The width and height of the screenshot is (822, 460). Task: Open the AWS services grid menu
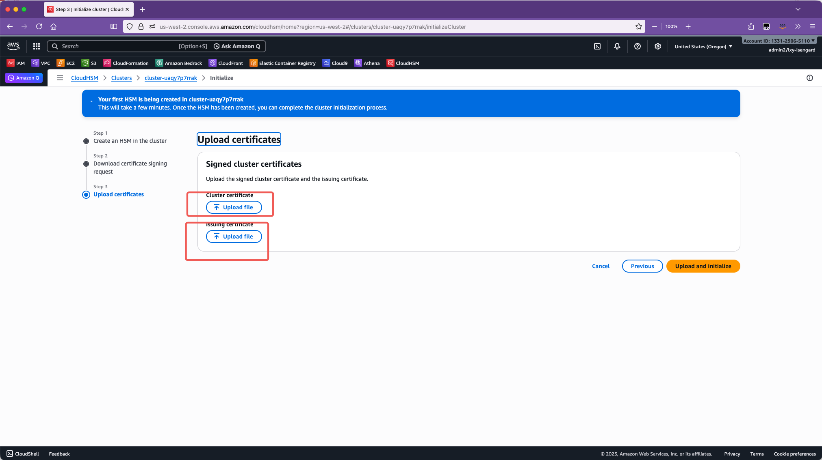coord(37,46)
